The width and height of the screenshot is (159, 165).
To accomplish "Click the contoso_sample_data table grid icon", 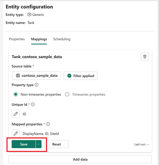I will (x=18, y=76).
